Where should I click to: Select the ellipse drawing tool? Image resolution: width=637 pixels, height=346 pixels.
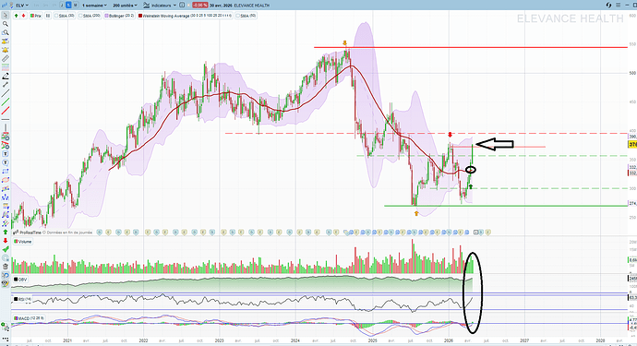tap(6, 180)
